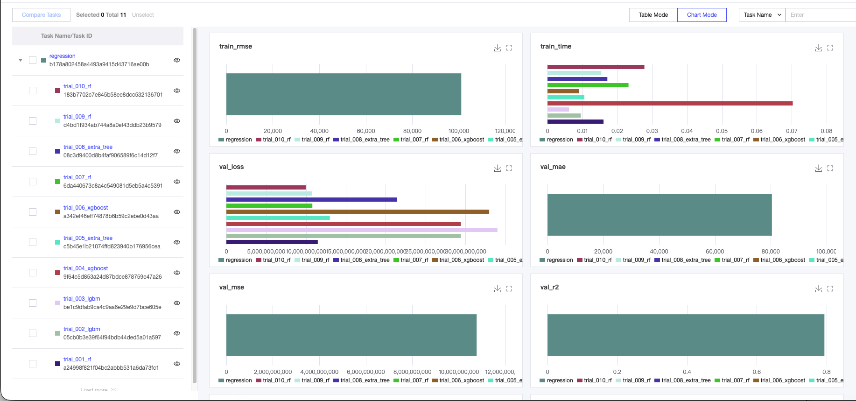Click the regression bar in val_r2 chart

click(x=686, y=335)
